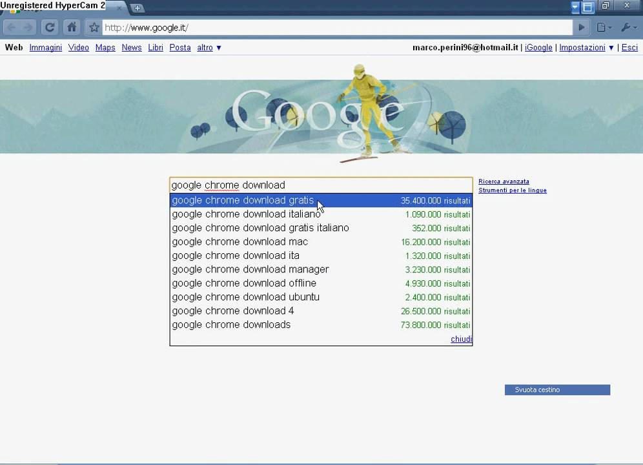Open the iGoogle link

click(538, 48)
